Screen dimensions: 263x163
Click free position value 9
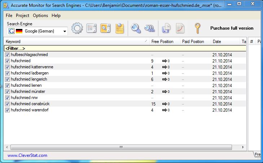(x=152, y=61)
